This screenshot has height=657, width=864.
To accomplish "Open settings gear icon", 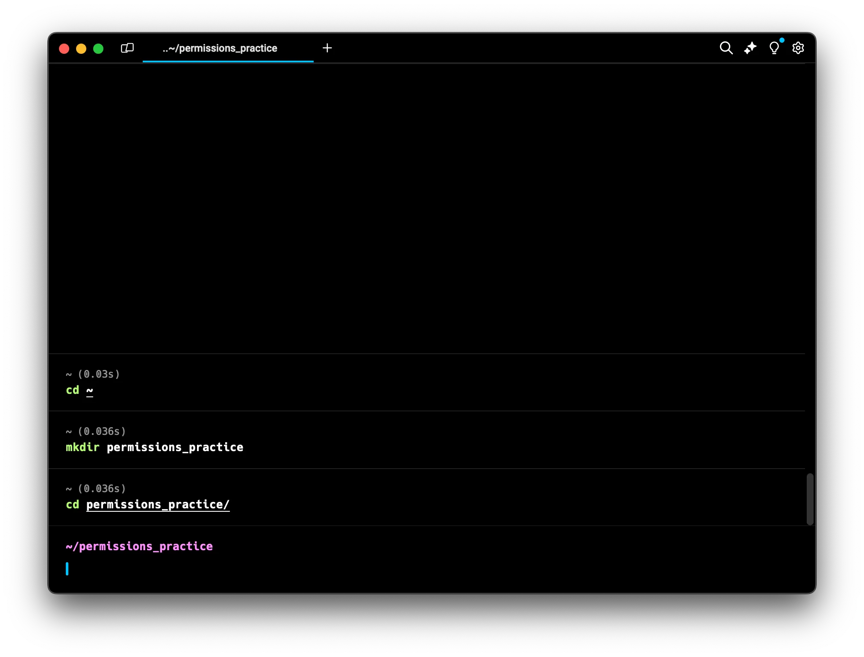I will tap(798, 48).
